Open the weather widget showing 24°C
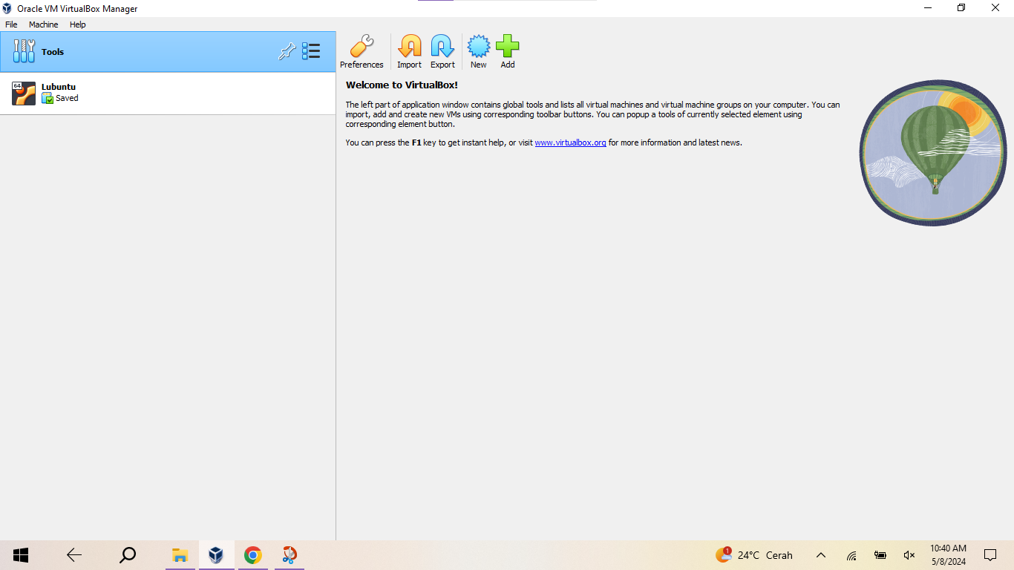 (x=753, y=555)
